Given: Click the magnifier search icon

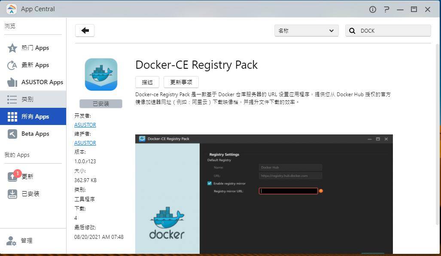Looking at the screenshot, I should (x=352, y=30).
